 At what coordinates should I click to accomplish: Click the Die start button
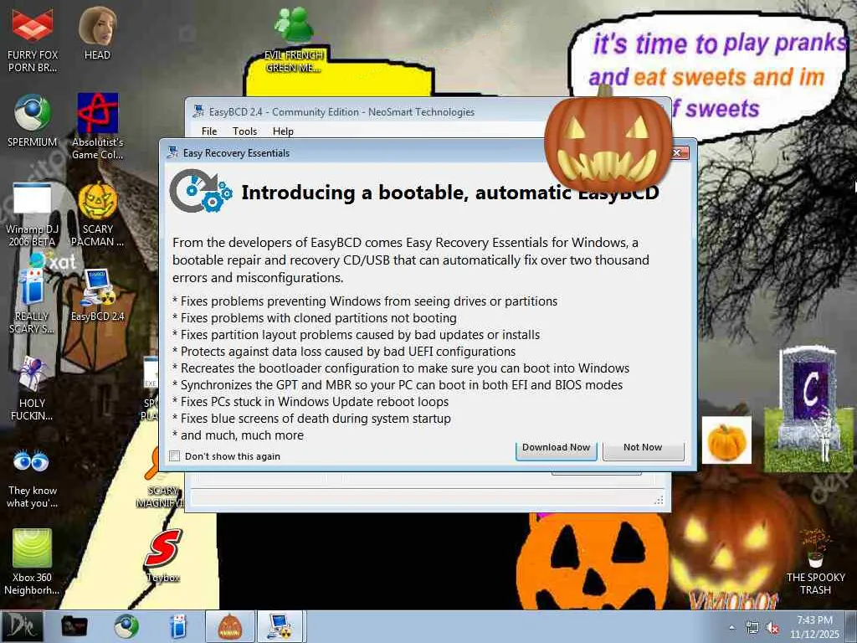22,626
